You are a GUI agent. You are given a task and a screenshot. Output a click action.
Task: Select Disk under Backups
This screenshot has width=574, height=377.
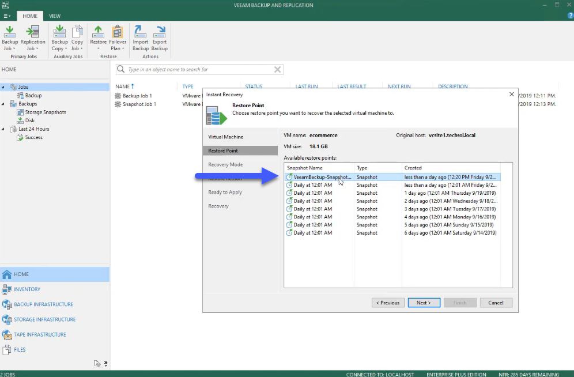click(29, 120)
